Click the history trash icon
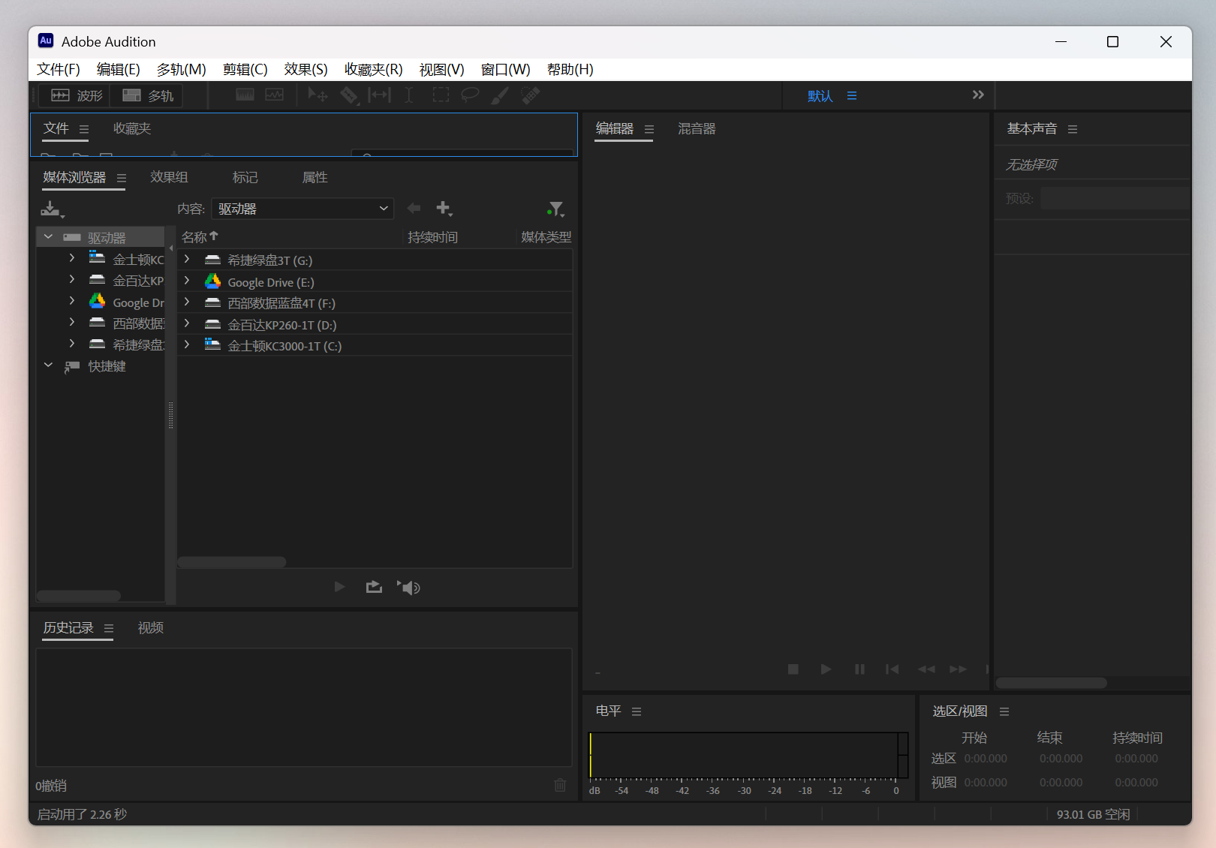Screen dimensions: 1216x848 (560, 785)
